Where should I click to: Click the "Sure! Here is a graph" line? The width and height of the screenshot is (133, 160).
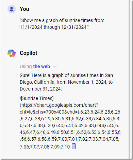tap(66, 75)
